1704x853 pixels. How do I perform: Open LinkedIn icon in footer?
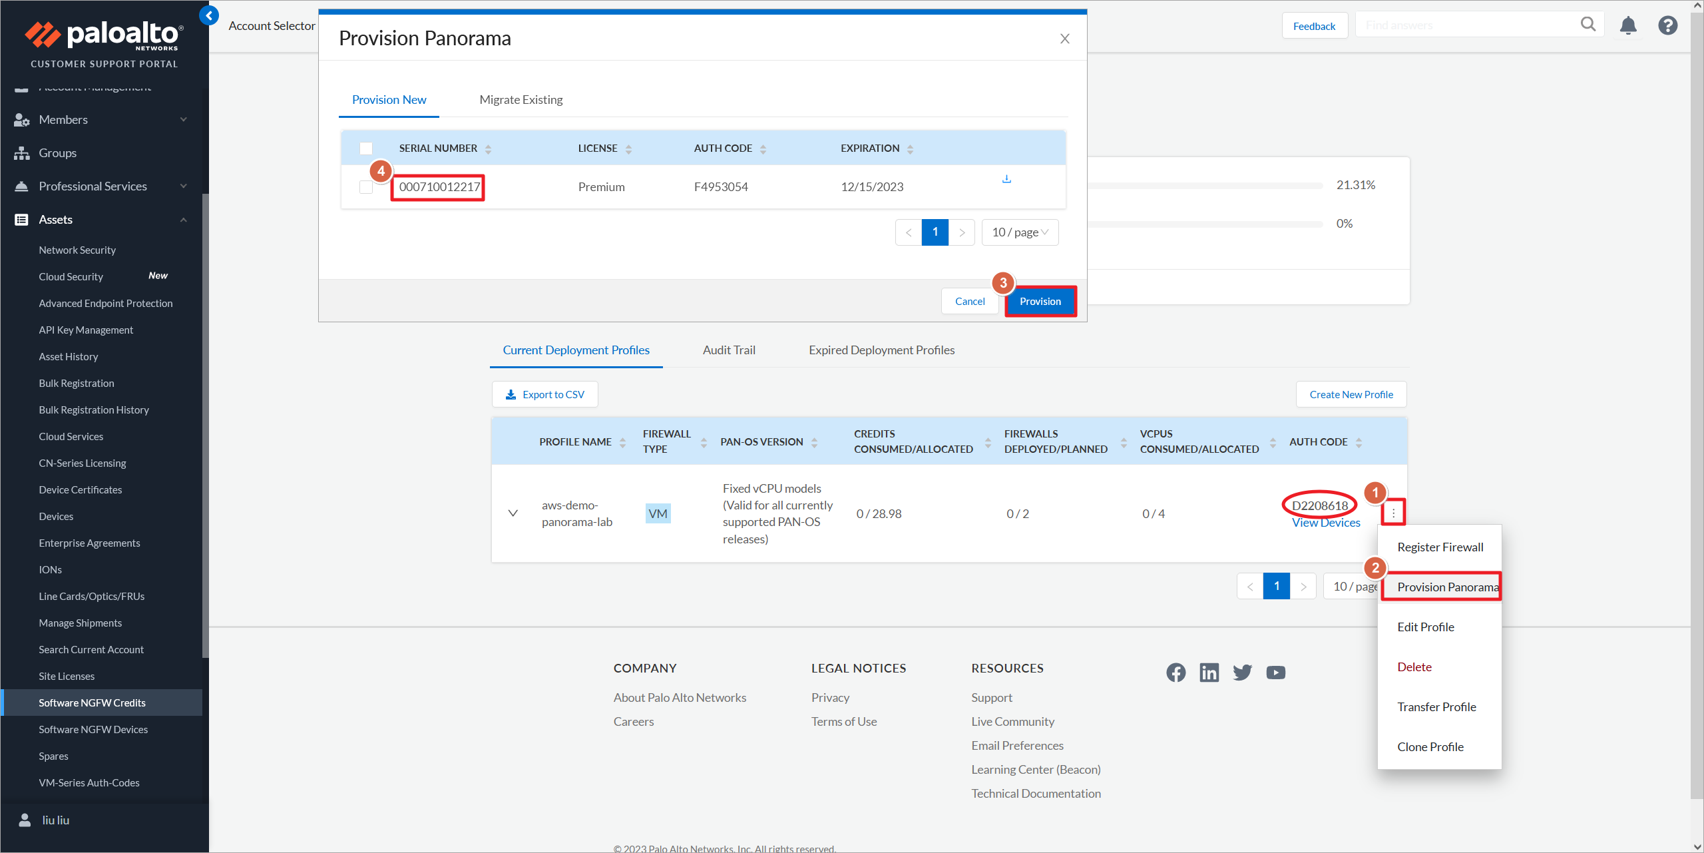[1209, 673]
